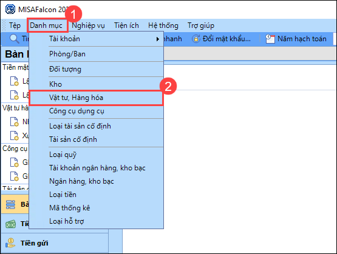Expand the Tài khoản submenu arrow
This screenshot has width=337, height=254.
coord(158,39)
